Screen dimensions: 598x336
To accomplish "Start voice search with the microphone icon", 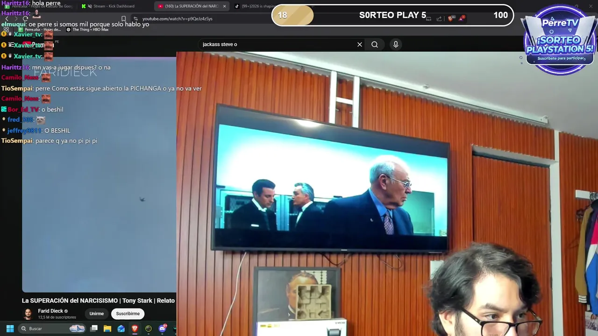I will 396,44.
